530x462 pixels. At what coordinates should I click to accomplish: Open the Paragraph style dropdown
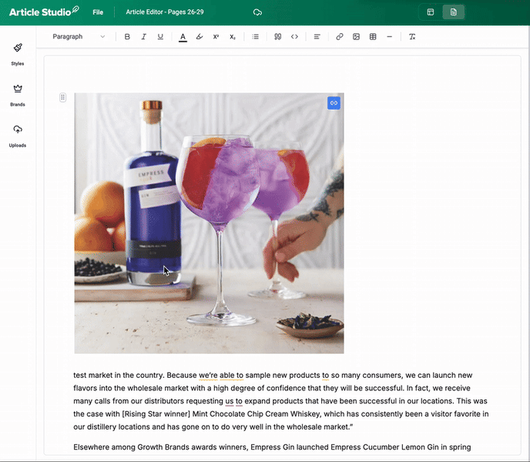point(79,37)
